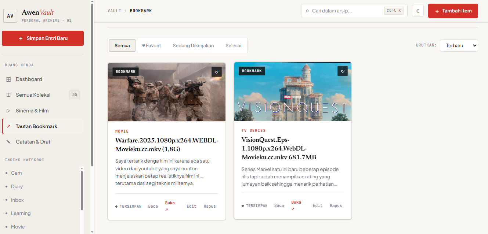The width and height of the screenshot is (488, 234).
Task: Click Edit on the Warfare card
Action: 191,207
